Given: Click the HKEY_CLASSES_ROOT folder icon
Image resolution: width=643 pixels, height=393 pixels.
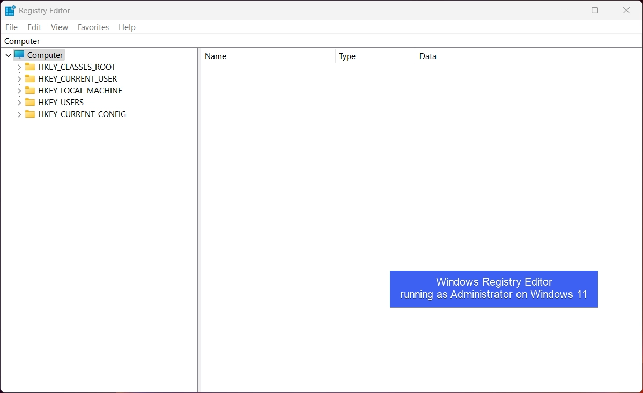Looking at the screenshot, I should [30, 67].
